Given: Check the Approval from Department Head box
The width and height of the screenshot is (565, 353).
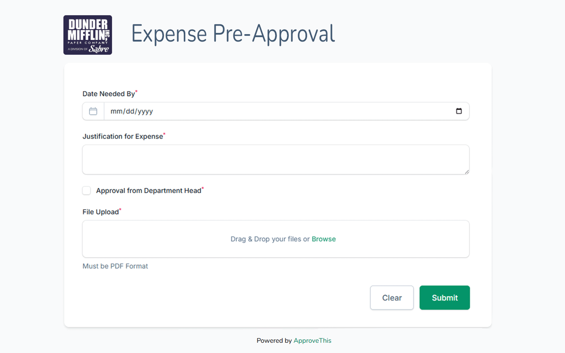Looking at the screenshot, I should (87, 191).
